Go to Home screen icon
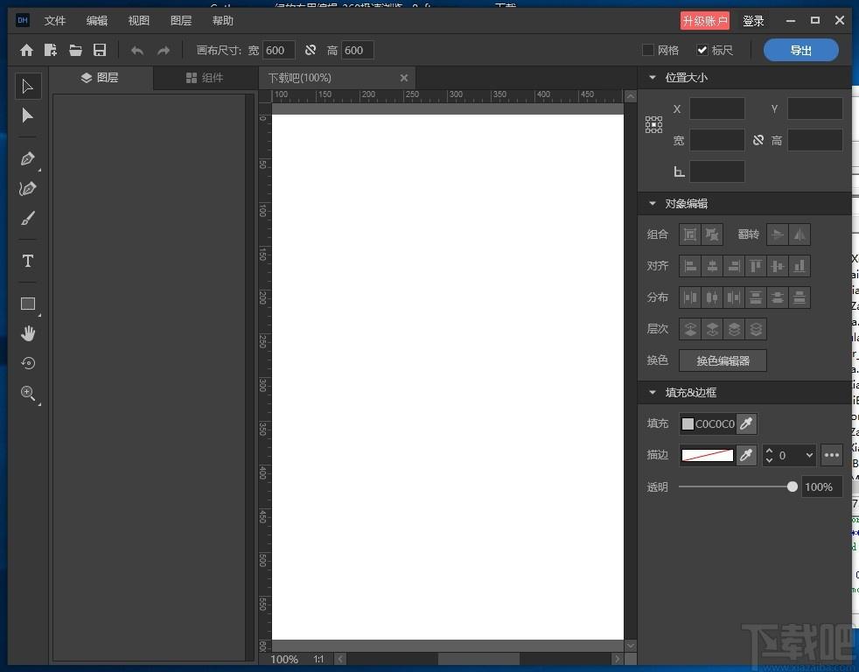This screenshot has width=859, height=672. pyautogui.click(x=26, y=51)
